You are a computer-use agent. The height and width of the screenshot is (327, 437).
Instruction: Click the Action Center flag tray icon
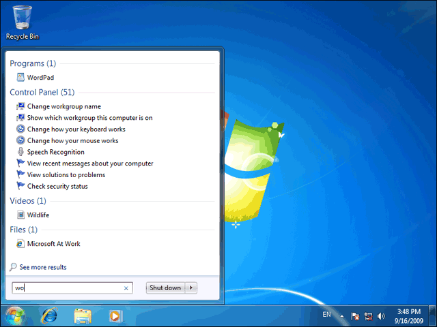click(355, 316)
